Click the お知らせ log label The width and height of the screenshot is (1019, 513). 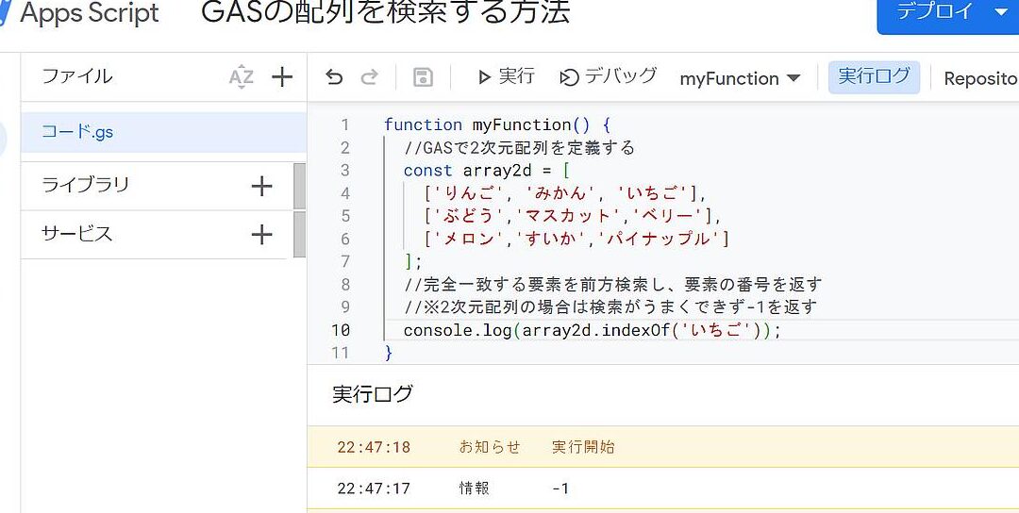point(490,447)
